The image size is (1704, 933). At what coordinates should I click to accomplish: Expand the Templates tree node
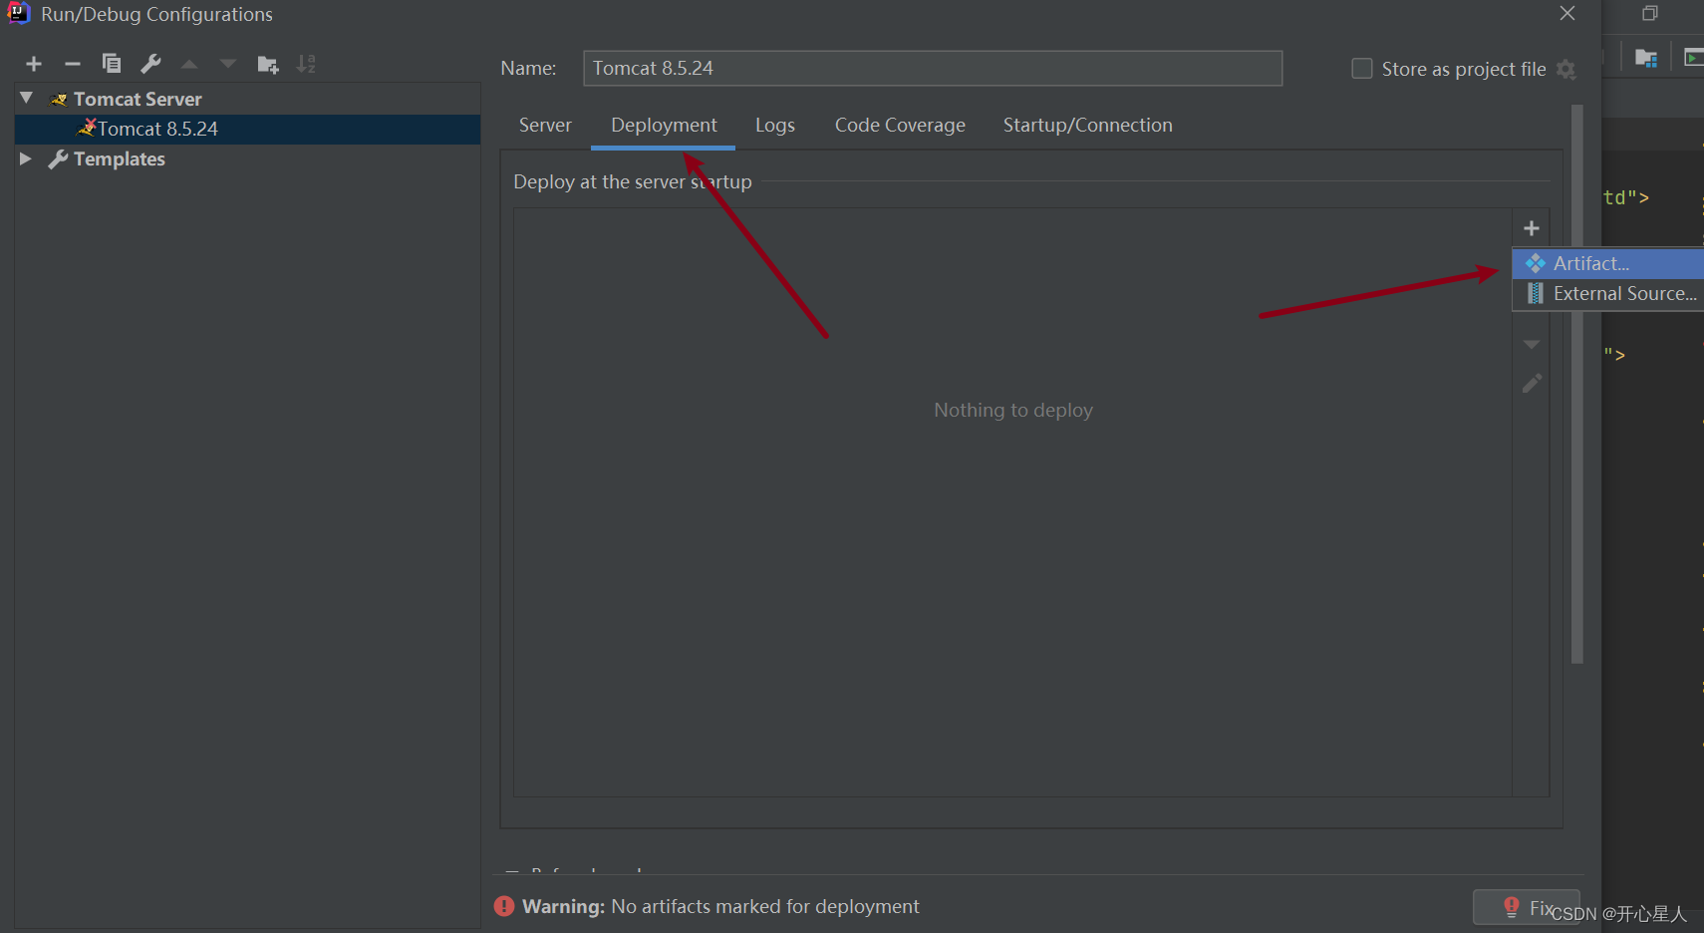point(26,158)
